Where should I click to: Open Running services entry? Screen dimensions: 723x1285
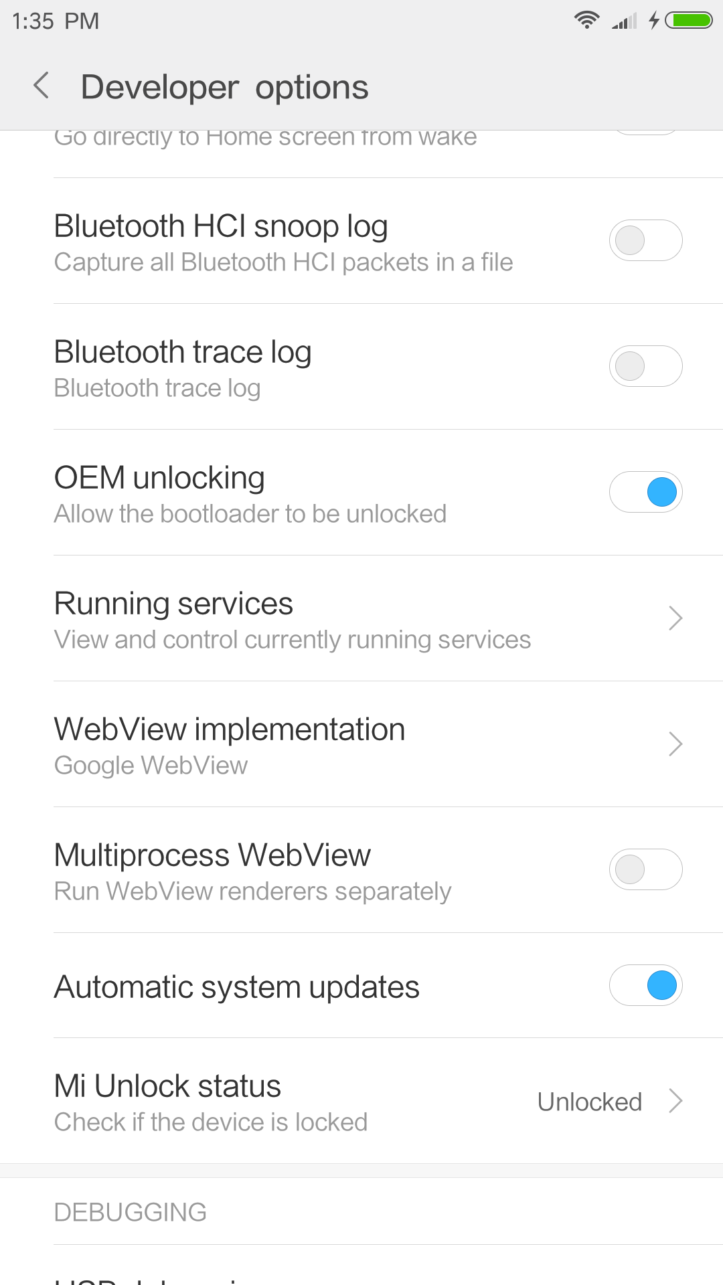pos(361,618)
